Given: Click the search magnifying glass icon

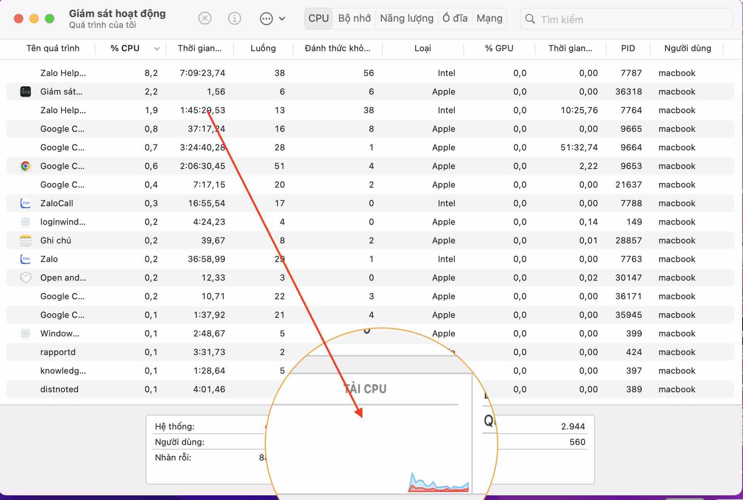Looking at the screenshot, I should pyautogui.click(x=530, y=19).
